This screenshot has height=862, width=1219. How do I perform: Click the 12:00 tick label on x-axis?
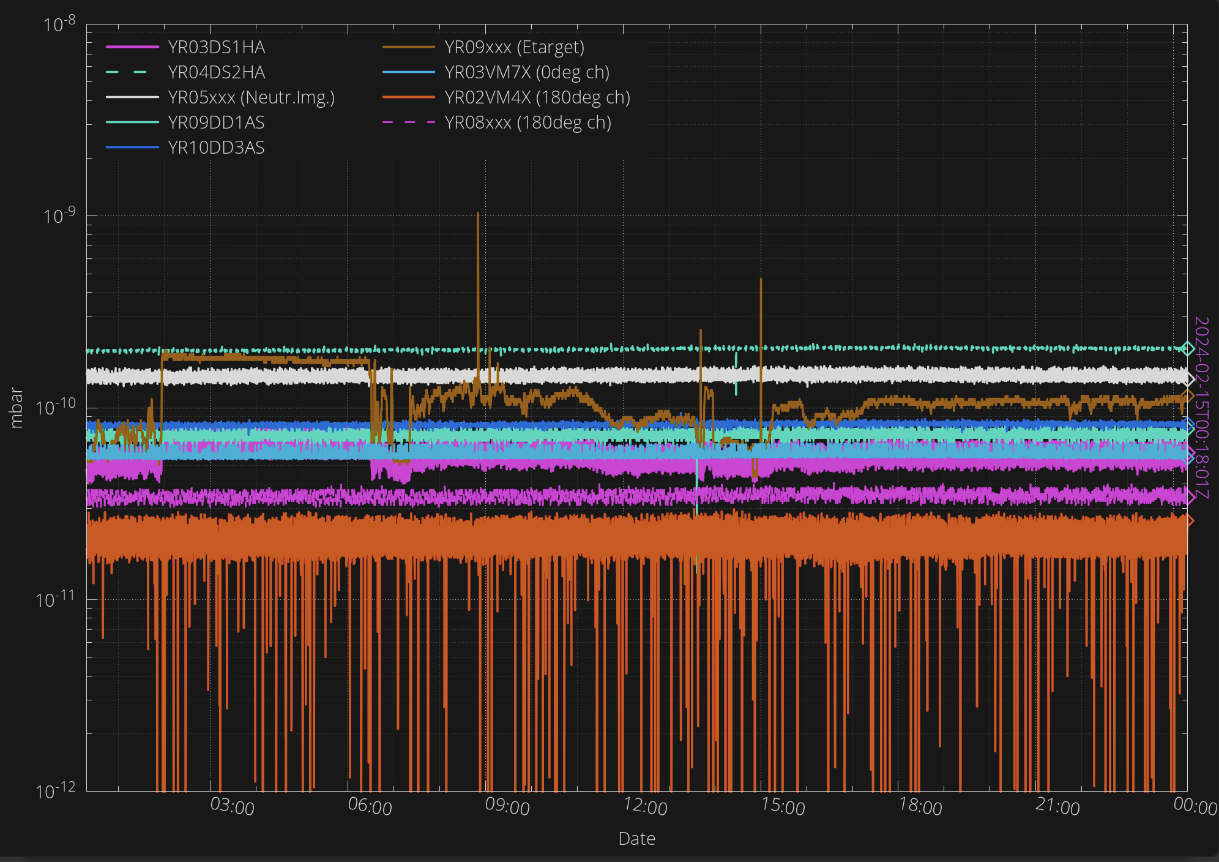[x=645, y=807]
